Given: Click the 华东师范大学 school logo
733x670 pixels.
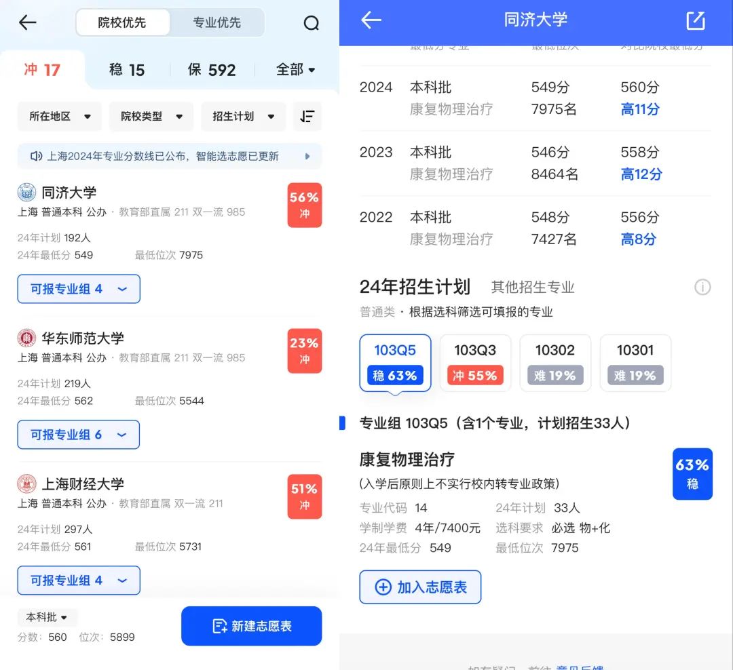Looking at the screenshot, I should coord(26,338).
